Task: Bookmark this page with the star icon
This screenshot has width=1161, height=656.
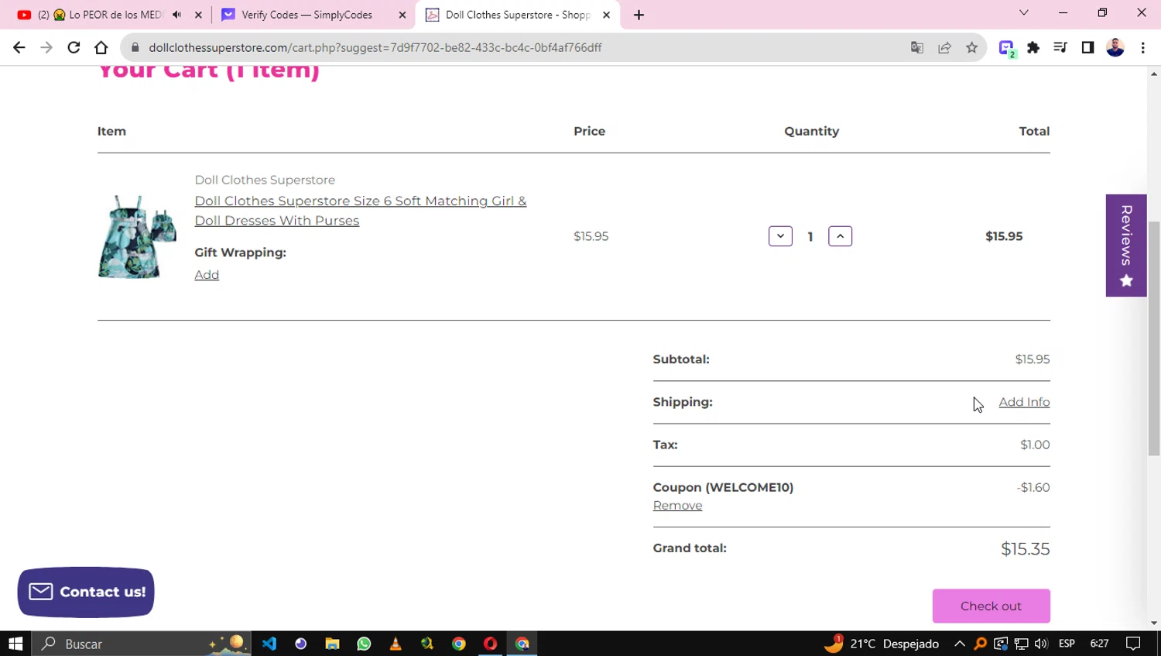Action: [x=972, y=47]
